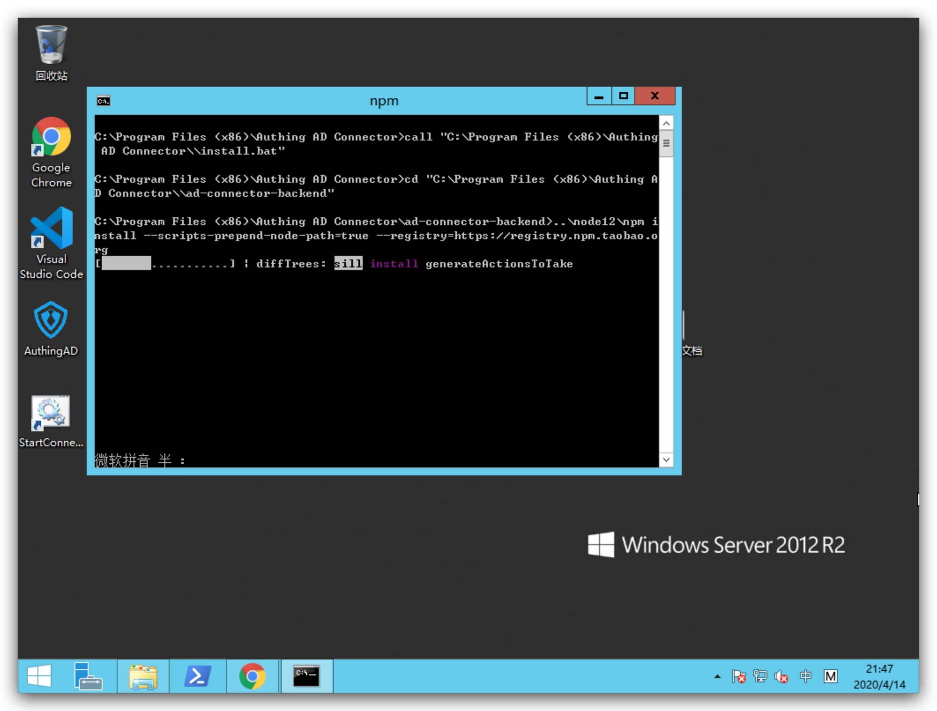
Task: Open PowerShell from the taskbar
Action: click(197, 676)
